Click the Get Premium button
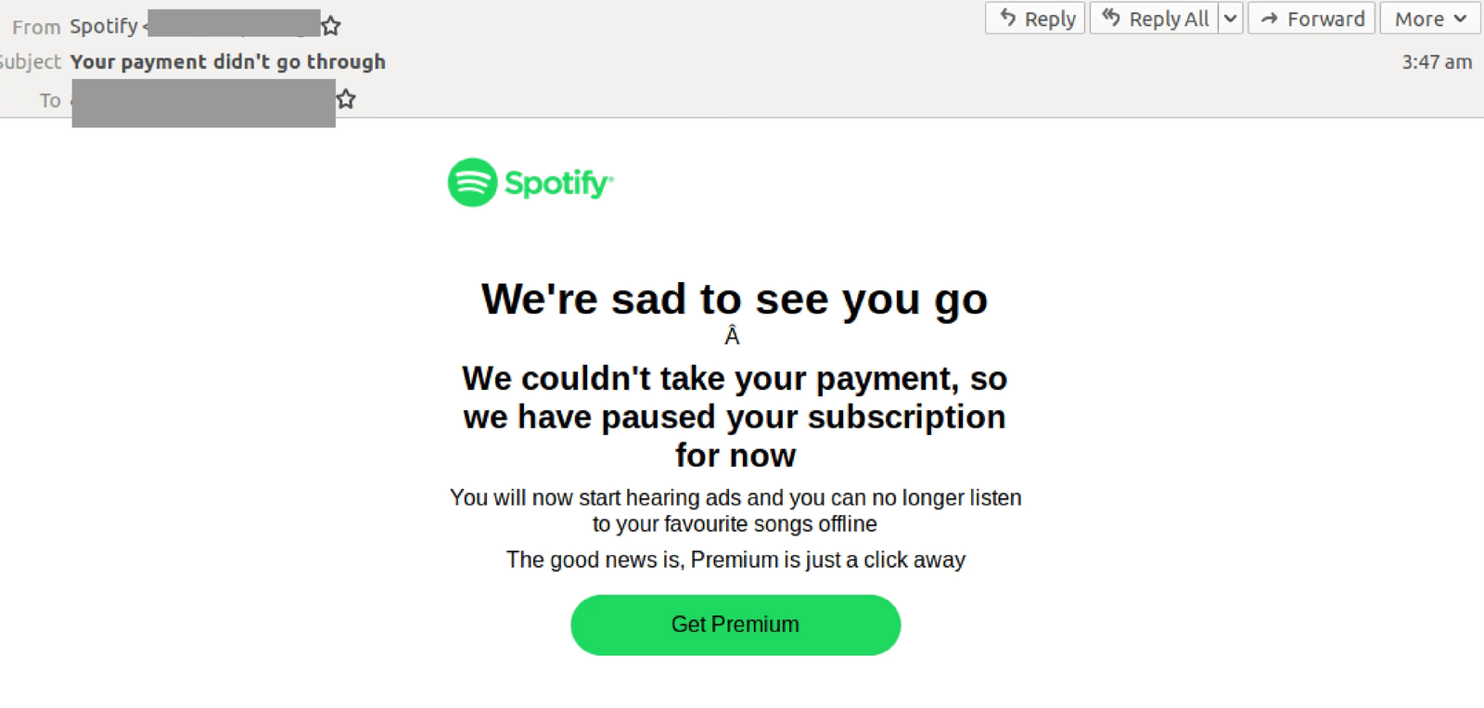Viewport: 1484px width, 708px height. point(735,624)
